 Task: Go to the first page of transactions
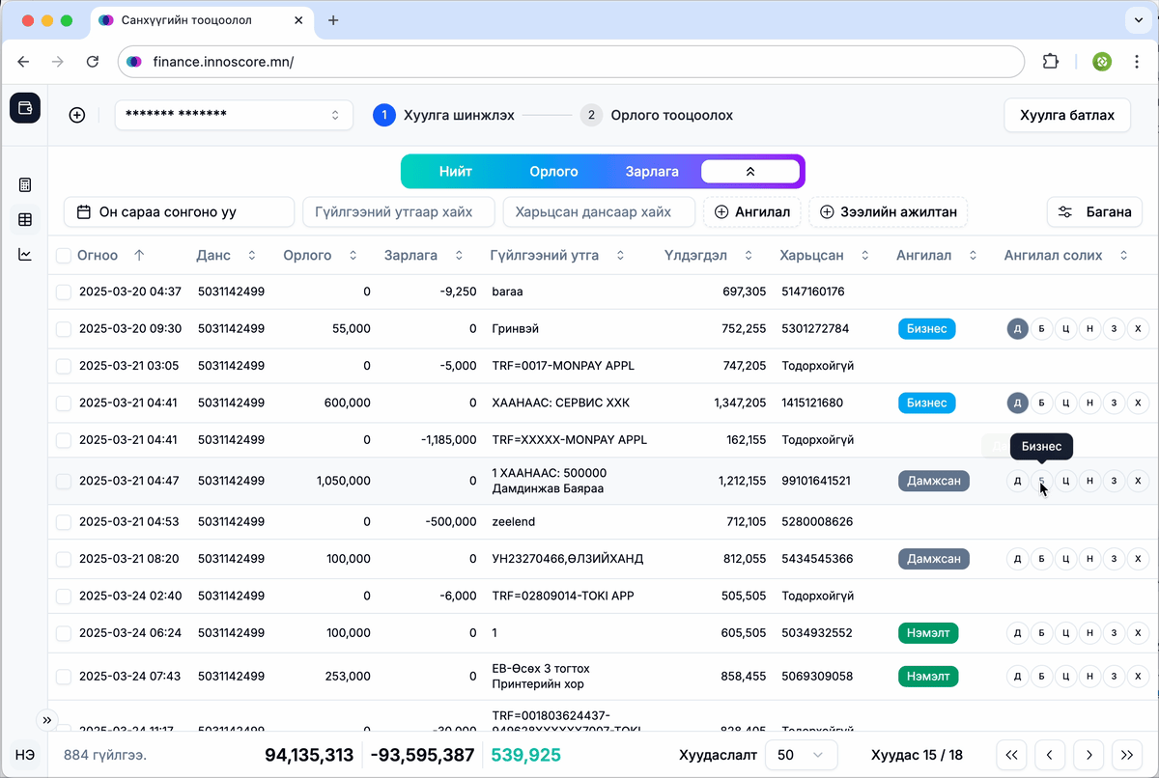point(1010,755)
